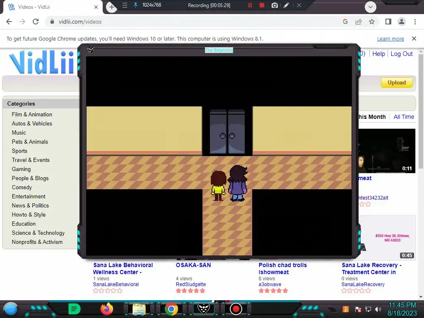Open File Explorer from the taskbar
The image size is (424, 318).
coord(139,309)
